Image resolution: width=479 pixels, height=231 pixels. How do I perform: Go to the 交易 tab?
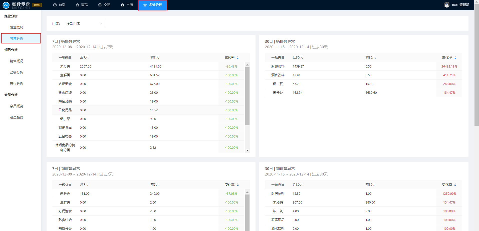click(x=104, y=5)
